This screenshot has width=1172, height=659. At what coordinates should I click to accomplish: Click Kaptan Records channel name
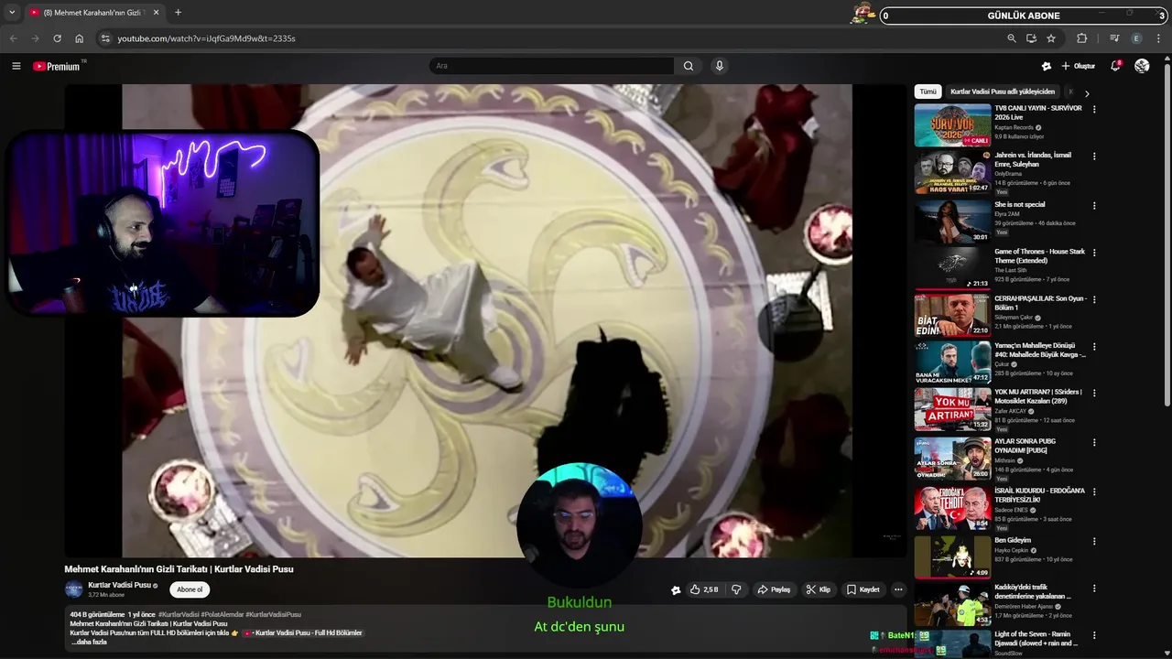point(1014,127)
